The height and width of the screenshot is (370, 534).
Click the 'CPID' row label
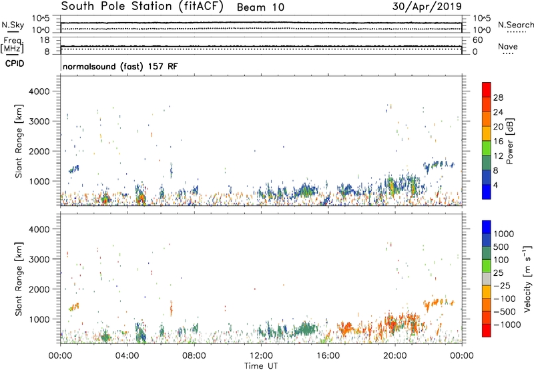coord(15,63)
